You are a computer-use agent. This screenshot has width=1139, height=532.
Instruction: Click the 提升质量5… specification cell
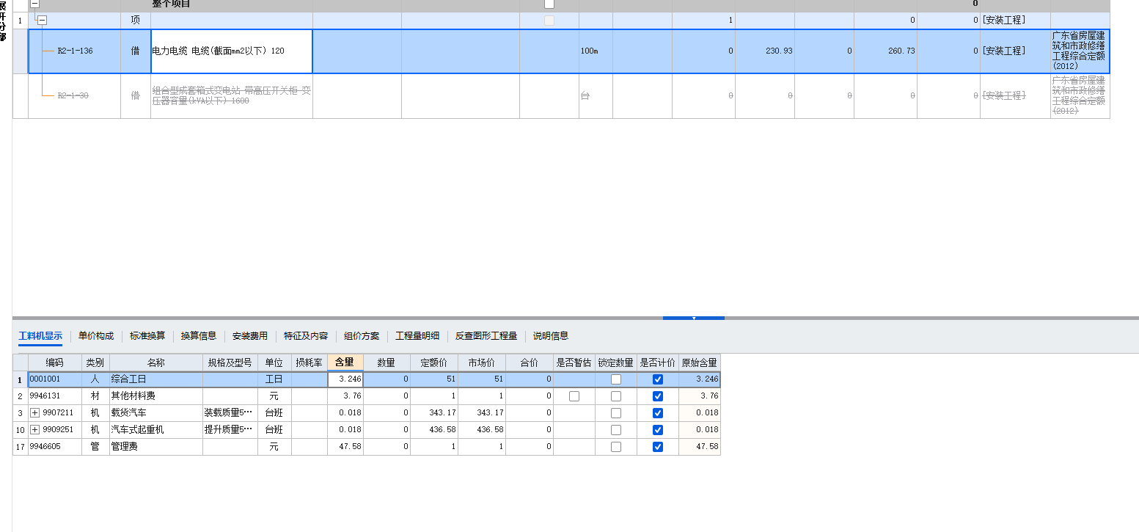point(230,430)
